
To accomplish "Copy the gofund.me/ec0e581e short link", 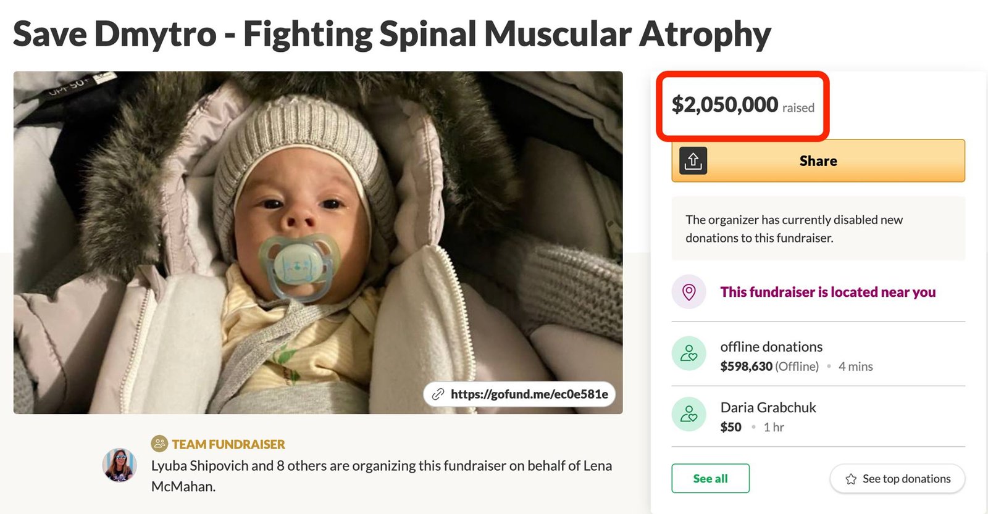I will (529, 394).
